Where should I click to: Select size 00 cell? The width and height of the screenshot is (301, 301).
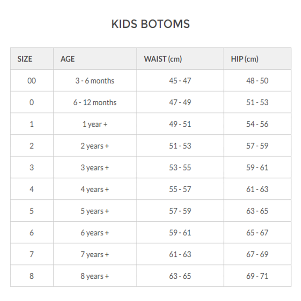point(32,81)
